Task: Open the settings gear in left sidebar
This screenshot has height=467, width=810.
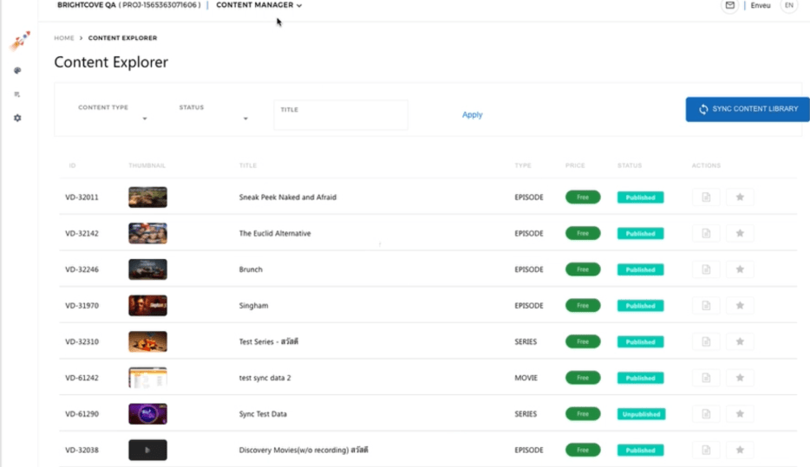Action: 17,118
